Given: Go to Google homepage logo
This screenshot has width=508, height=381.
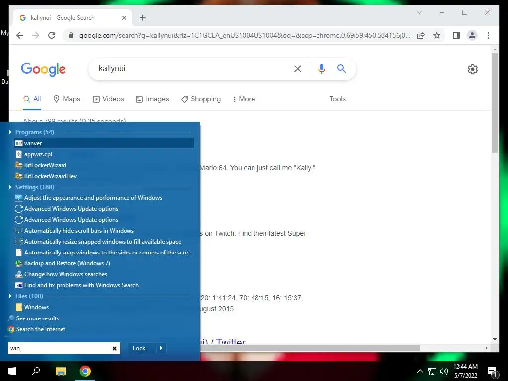Looking at the screenshot, I should tap(44, 69).
